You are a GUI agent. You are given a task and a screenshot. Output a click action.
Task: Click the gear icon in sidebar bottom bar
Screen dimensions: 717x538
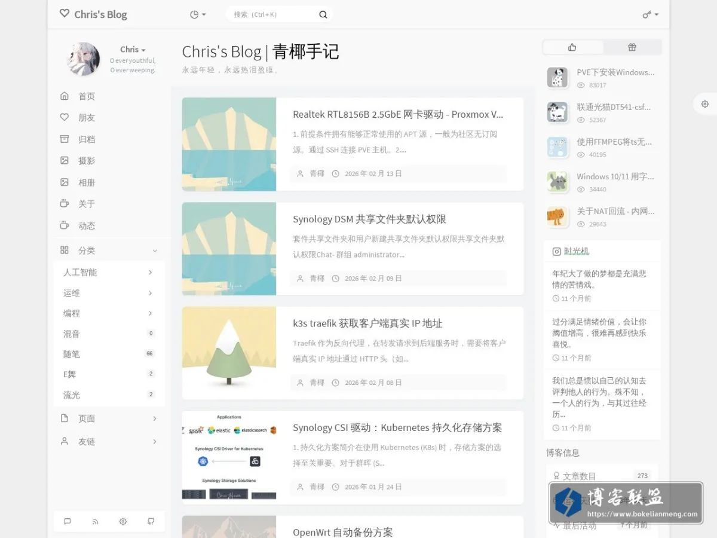tap(123, 521)
